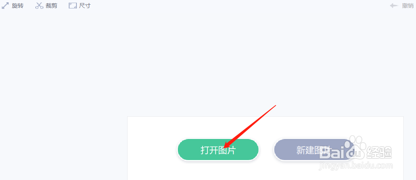This screenshot has height=180, width=416.
Task: Click the green 打开图片 button
Action: 218,150
